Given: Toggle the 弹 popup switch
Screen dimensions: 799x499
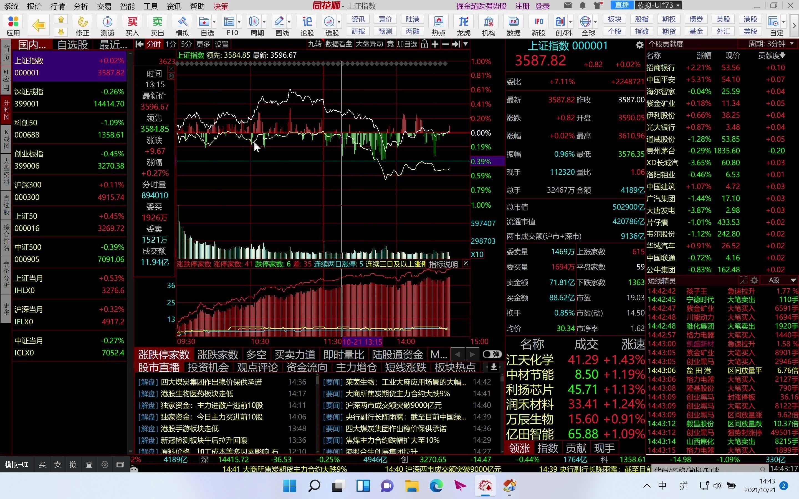Looking at the screenshot, I should pos(492,354).
